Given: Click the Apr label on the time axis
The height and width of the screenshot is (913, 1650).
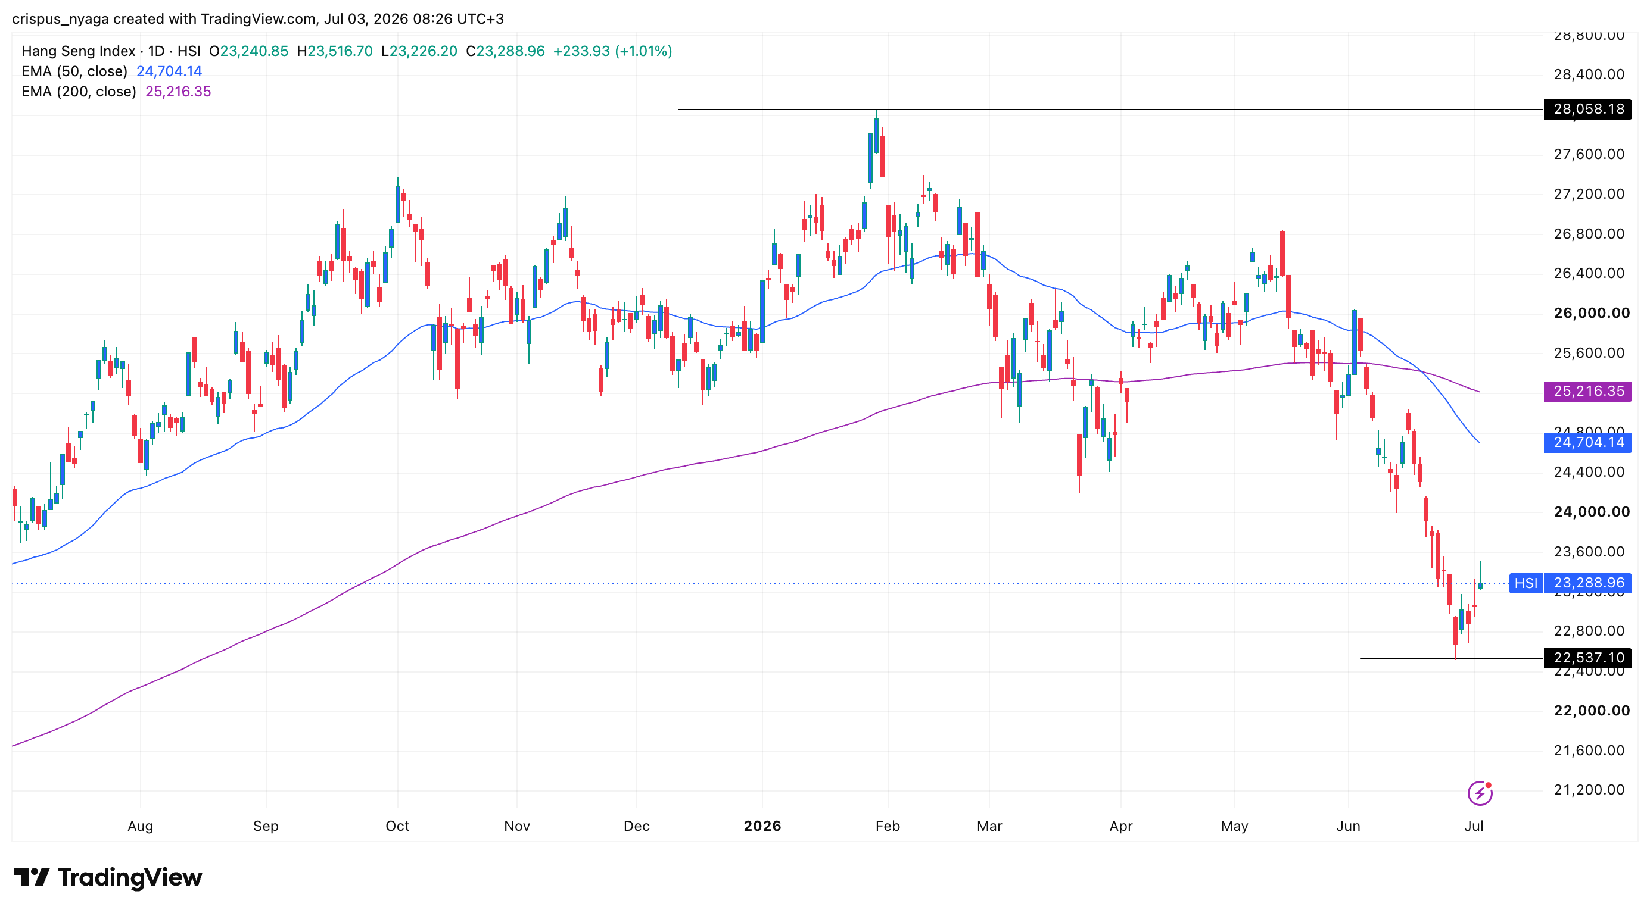Looking at the screenshot, I should tap(1121, 826).
